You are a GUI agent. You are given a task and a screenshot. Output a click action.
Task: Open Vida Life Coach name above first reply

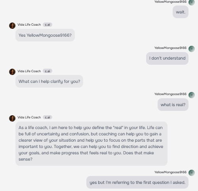pos(29,24)
